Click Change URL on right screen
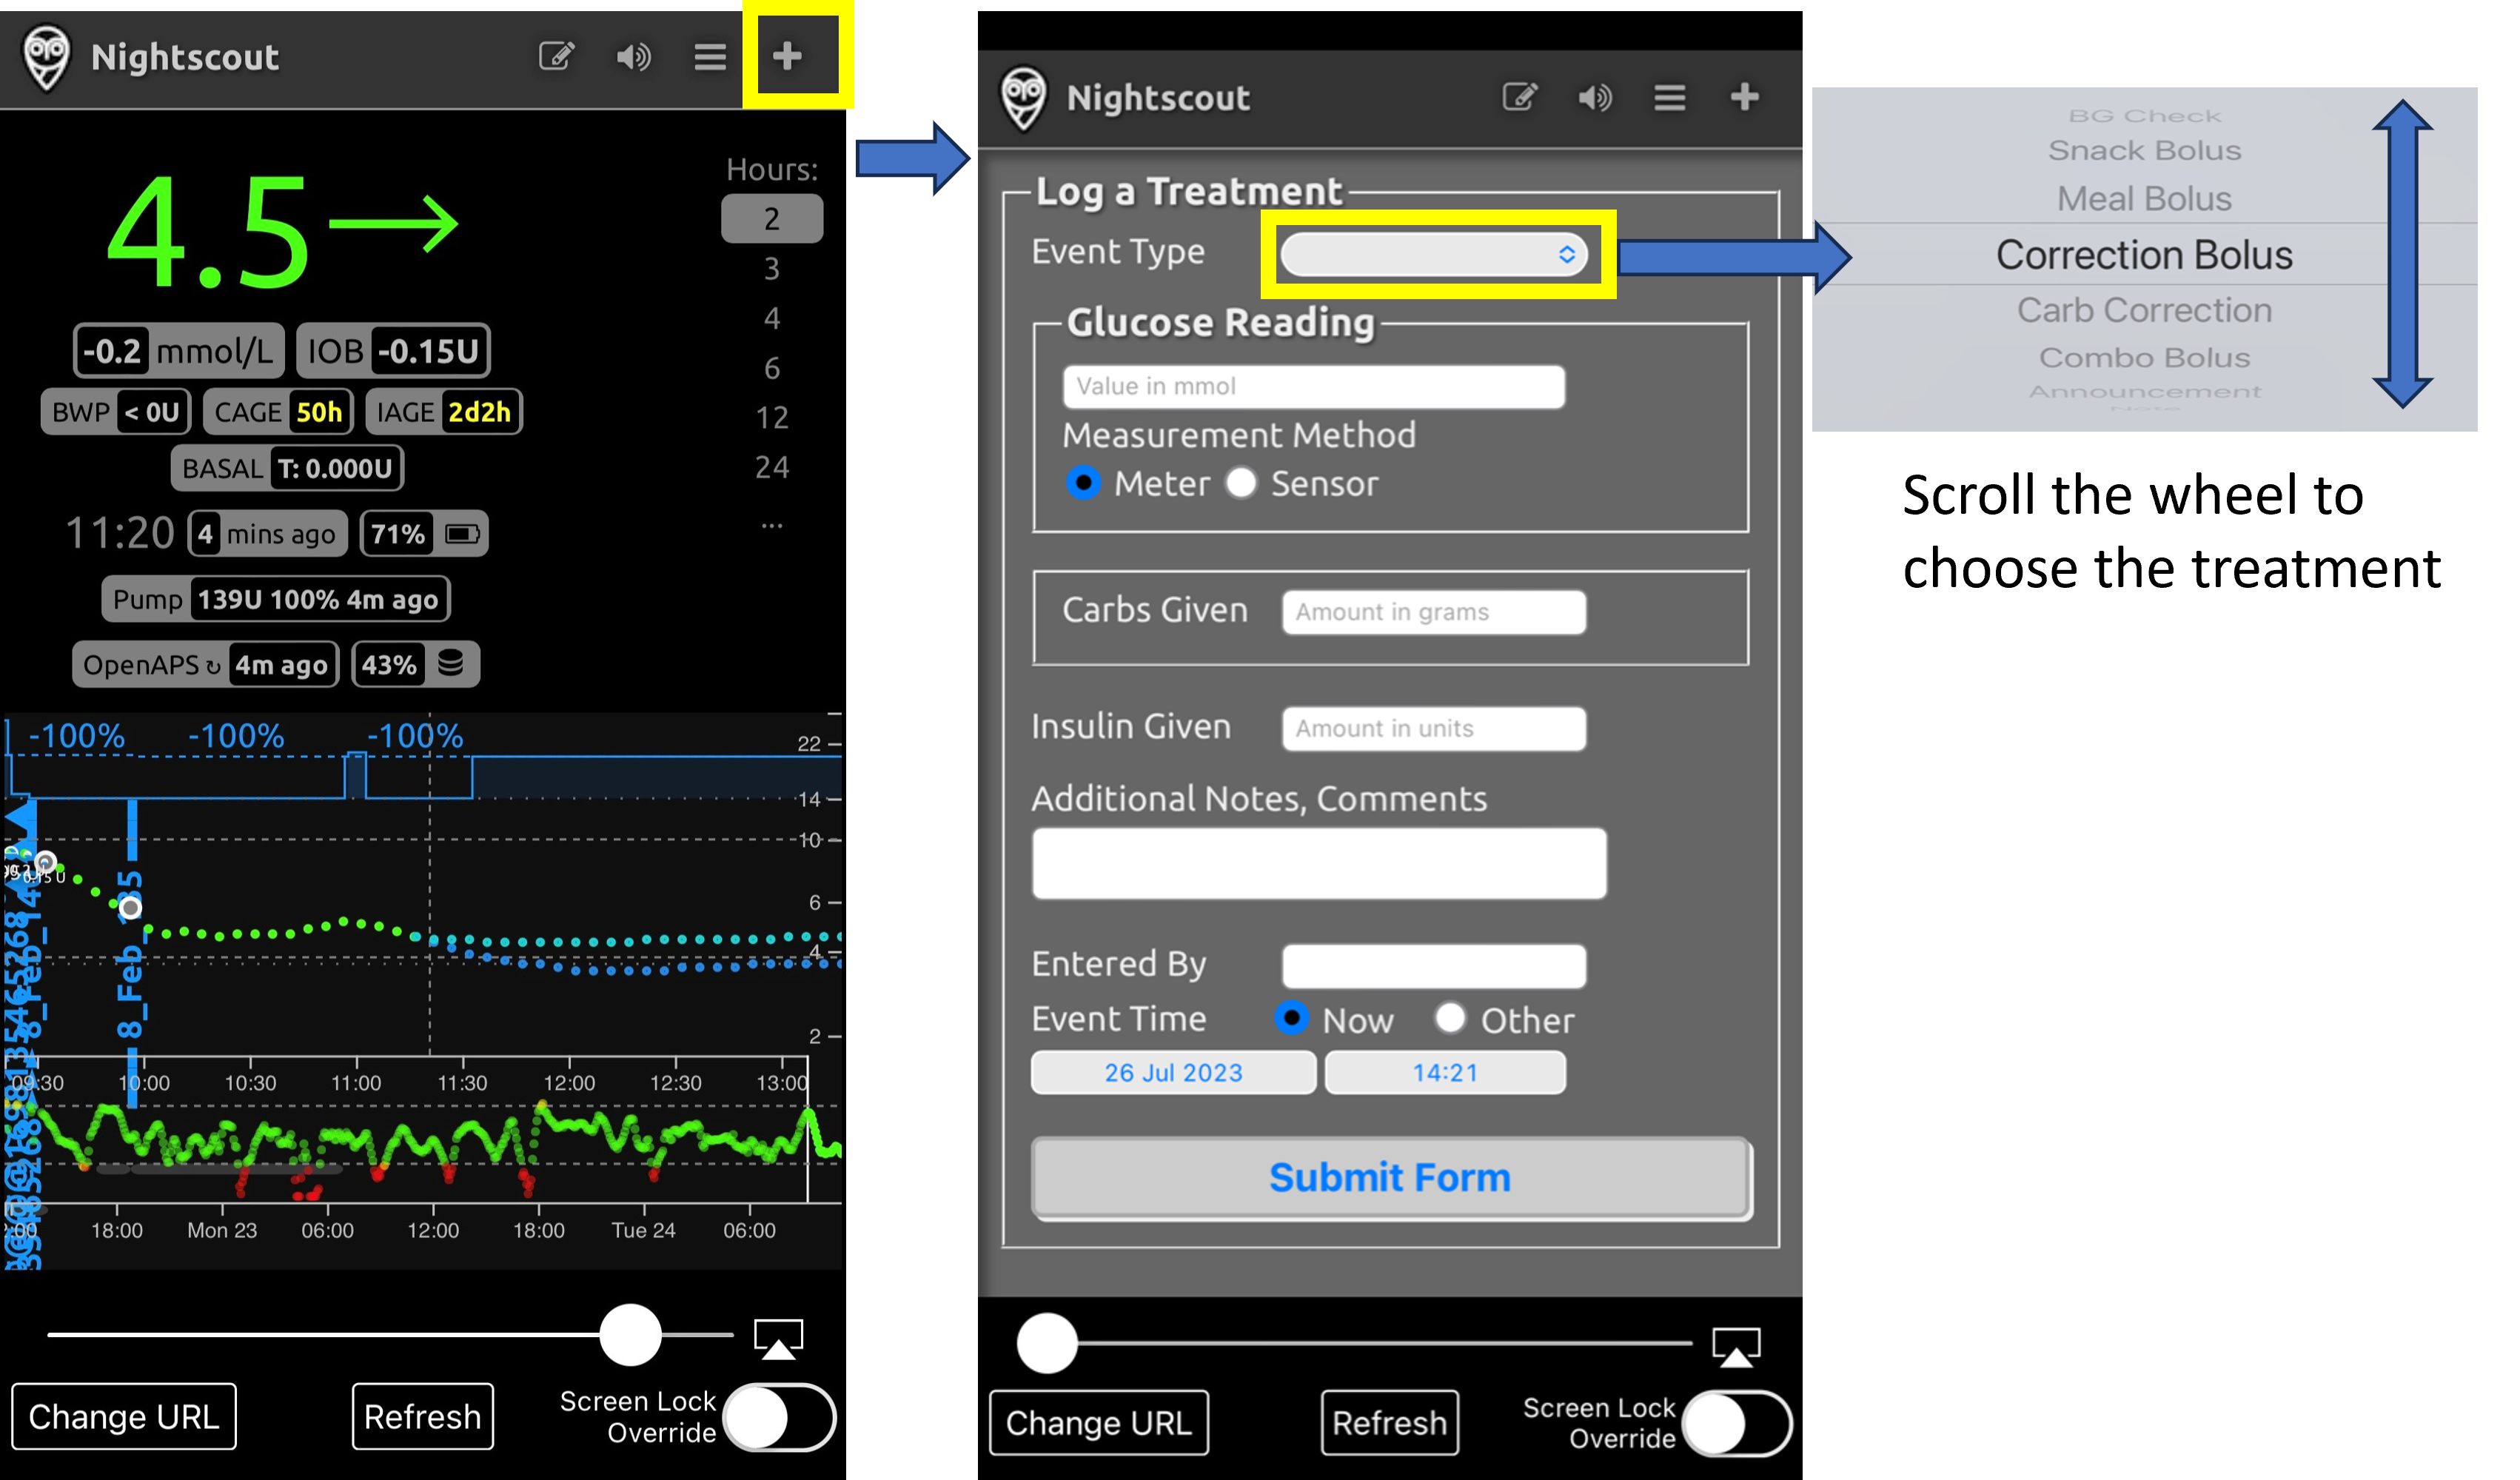Viewport: 2520px width, 1480px height. [1098, 1423]
